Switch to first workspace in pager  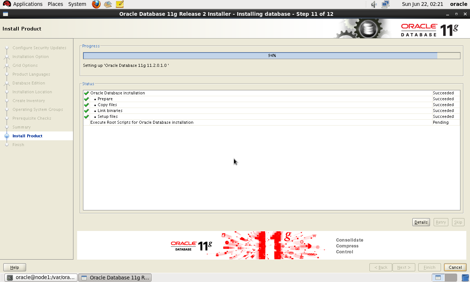coord(438,278)
